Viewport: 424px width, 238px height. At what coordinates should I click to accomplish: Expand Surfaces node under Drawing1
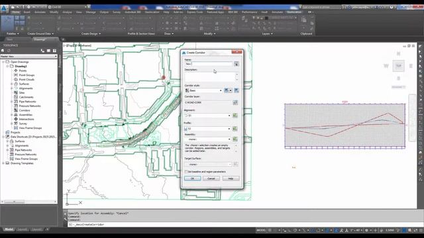pos(12,84)
